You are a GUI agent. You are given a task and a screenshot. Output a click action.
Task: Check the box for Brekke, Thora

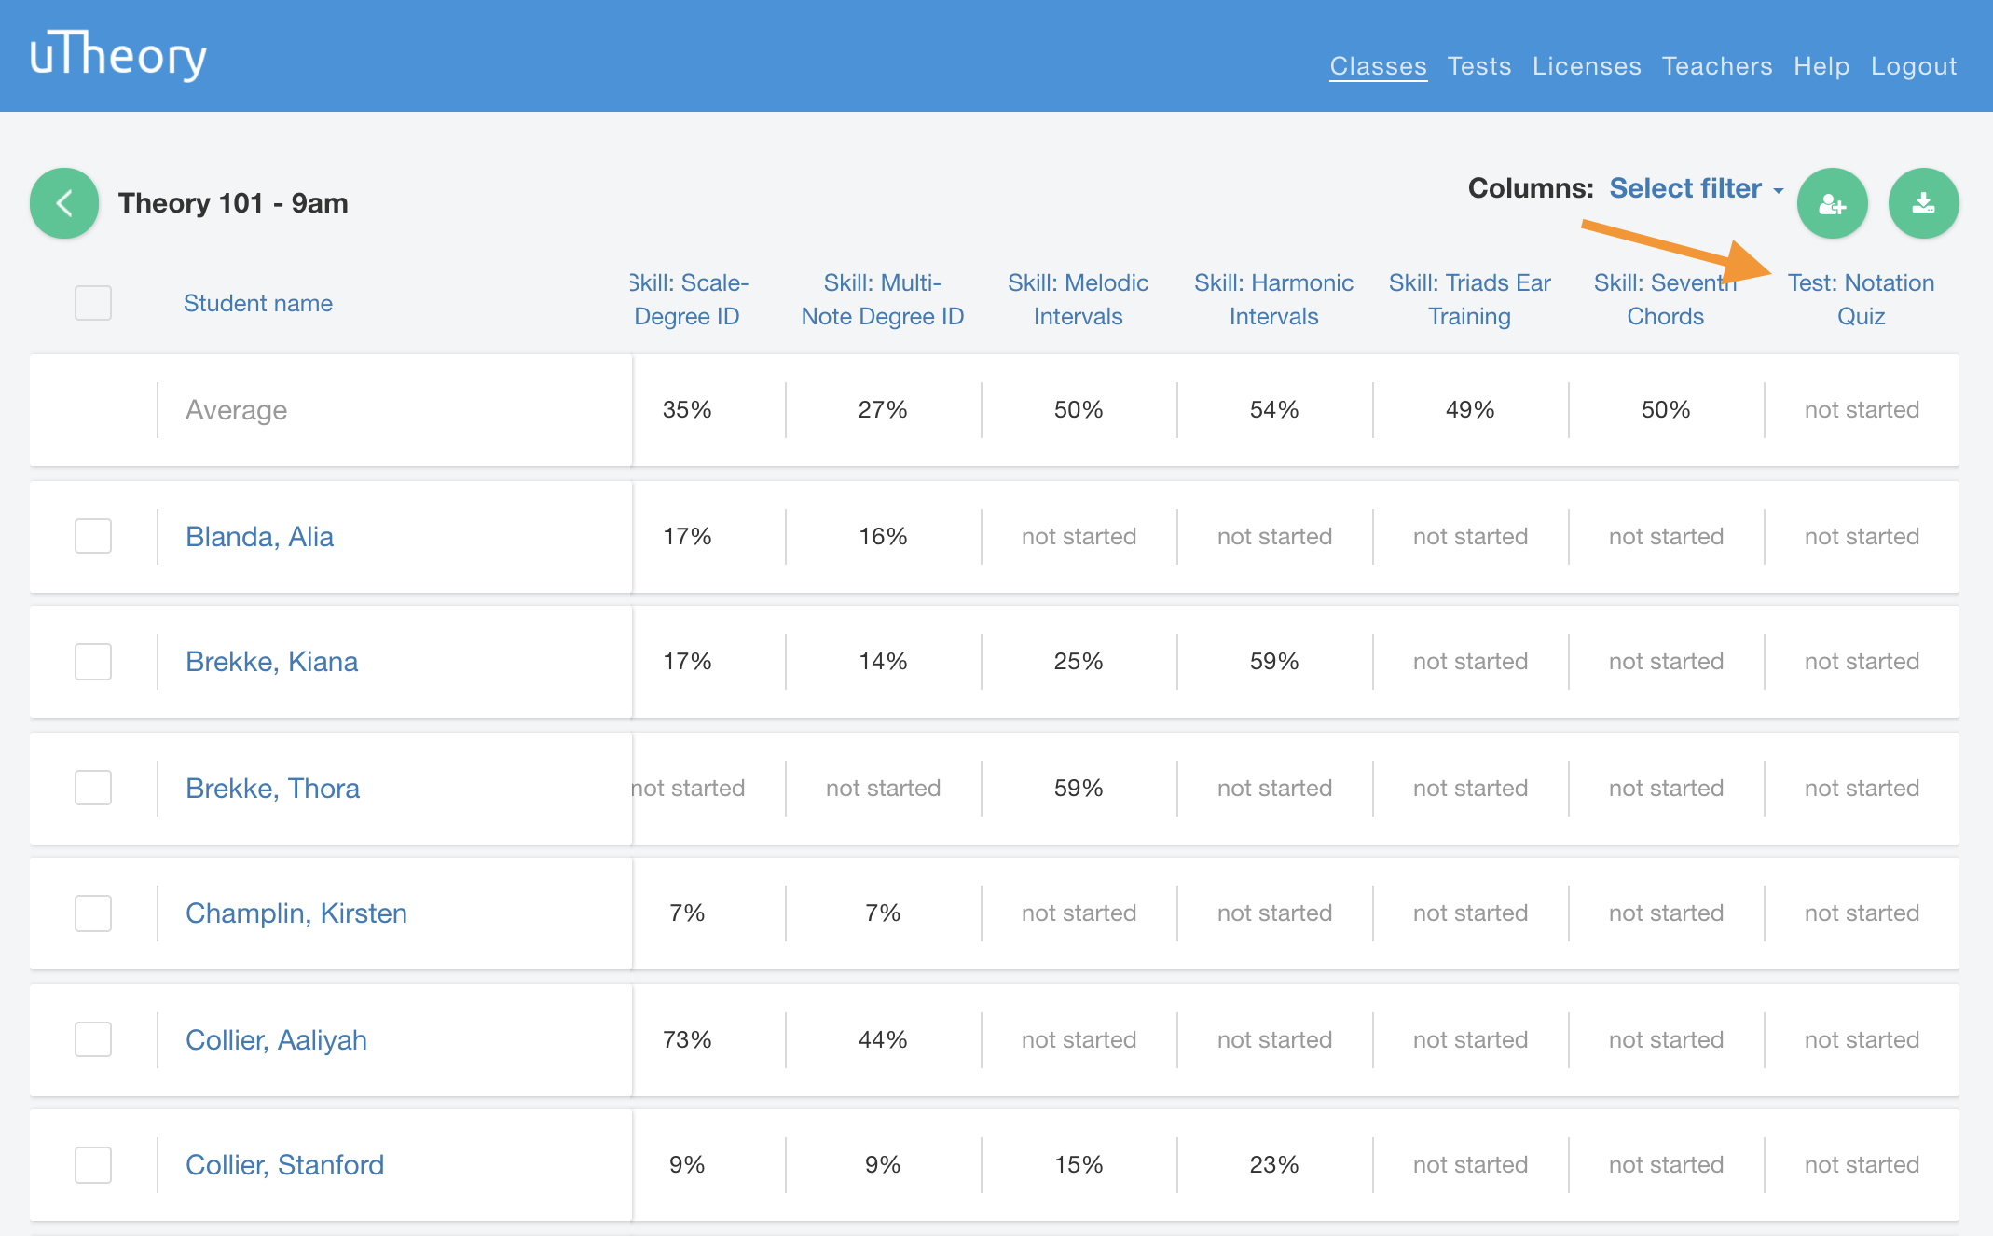tap(93, 788)
